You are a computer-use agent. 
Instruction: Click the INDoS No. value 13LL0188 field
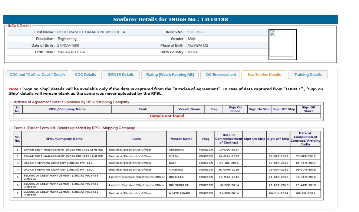coord(195,32)
